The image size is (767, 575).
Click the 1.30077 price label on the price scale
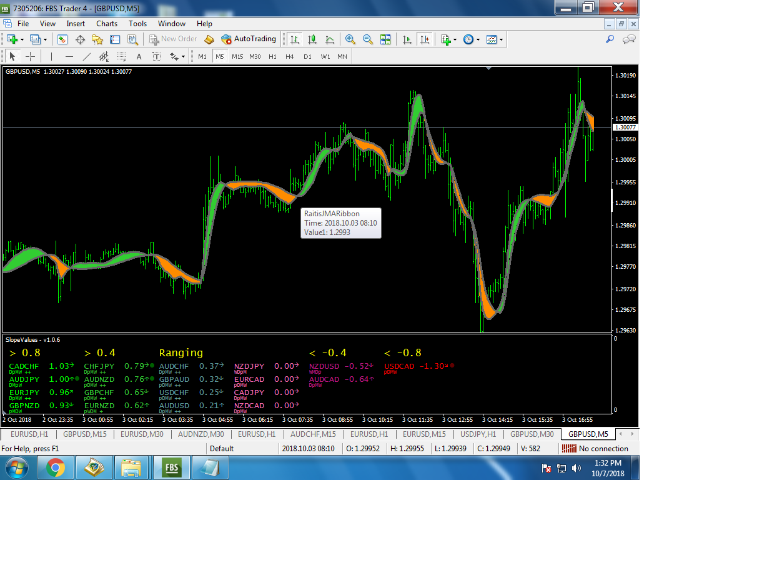[625, 127]
